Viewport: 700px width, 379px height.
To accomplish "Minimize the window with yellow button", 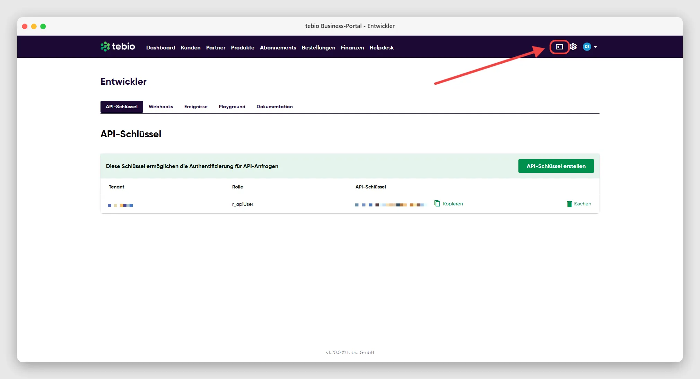I will (34, 26).
